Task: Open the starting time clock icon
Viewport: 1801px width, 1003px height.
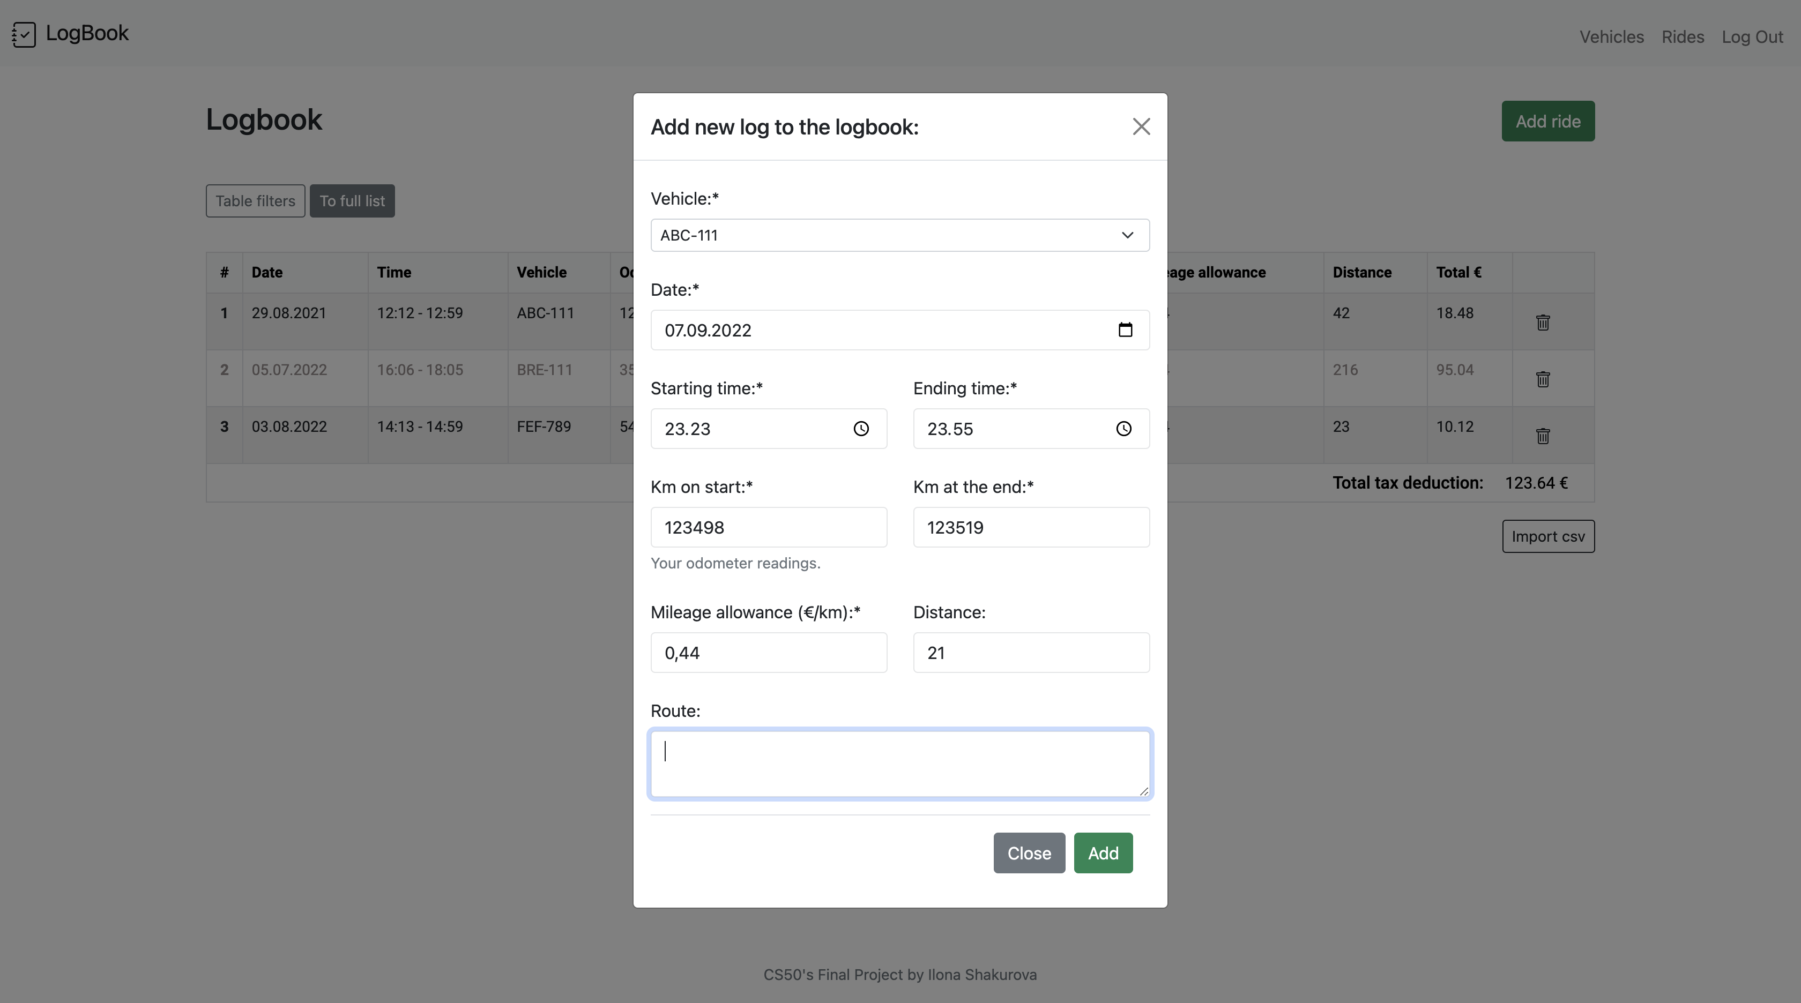Action: tap(861, 429)
